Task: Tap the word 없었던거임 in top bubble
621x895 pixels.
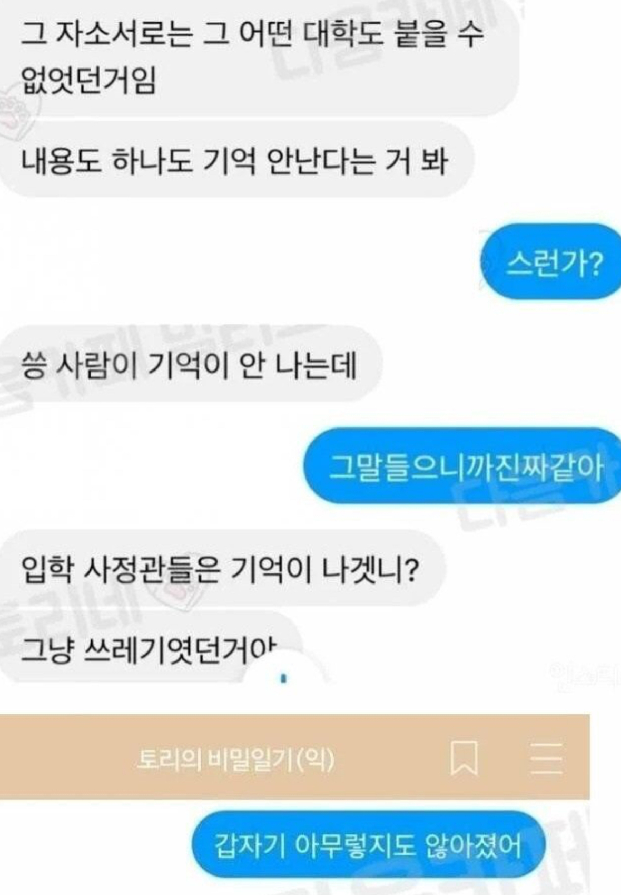Action: point(88,81)
